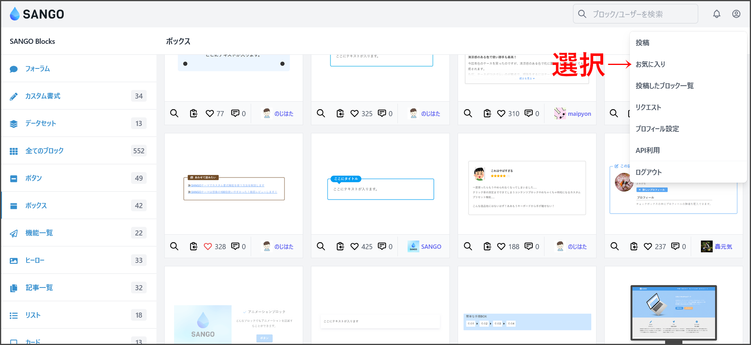The image size is (751, 345).
Task: Open the あわせて読みたい box block thumbnail
Action: (x=234, y=188)
